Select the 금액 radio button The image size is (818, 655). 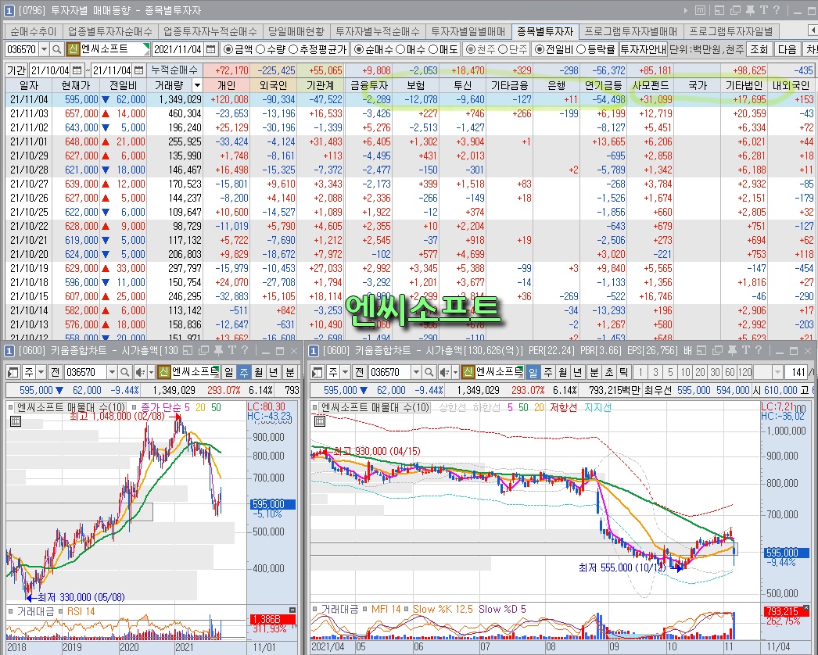[x=228, y=49]
